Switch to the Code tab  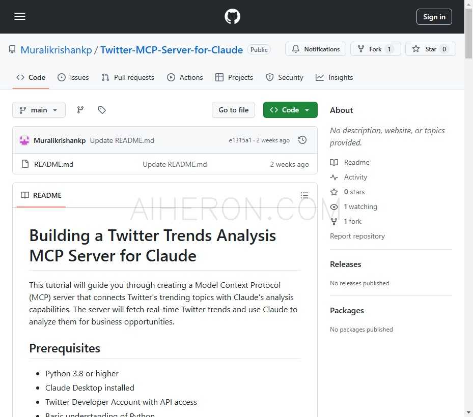pos(31,77)
